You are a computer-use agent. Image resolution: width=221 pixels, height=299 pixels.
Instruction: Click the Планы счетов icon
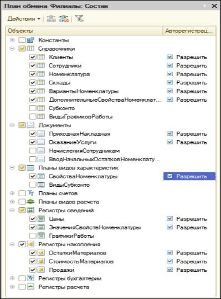click(30, 193)
